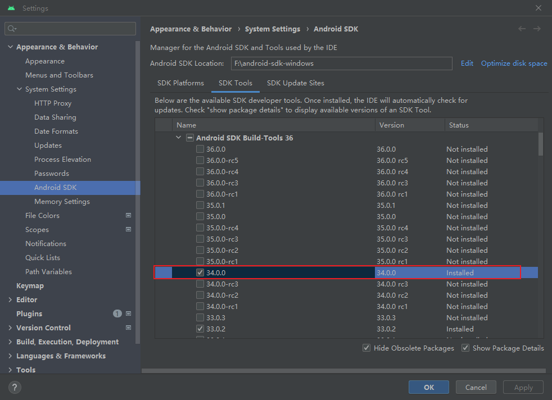
Task: Check the 33.0.3 checkbox
Action: (x=200, y=317)
